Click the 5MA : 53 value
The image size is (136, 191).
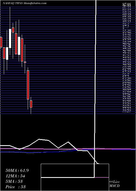click(x=14, y=181)
